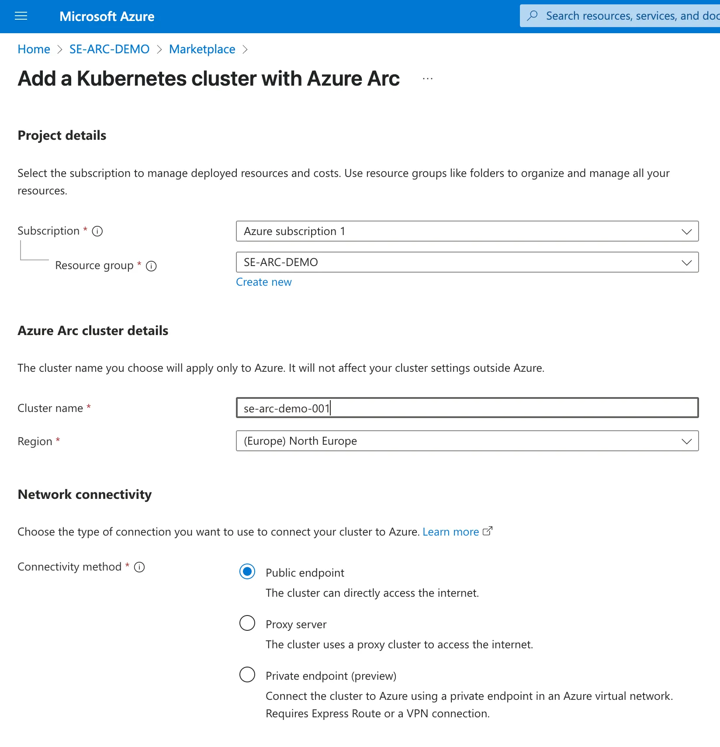Open the Resource group dropdown
The width and height of the screenshot is (720, 747).
tap(467, 262)
